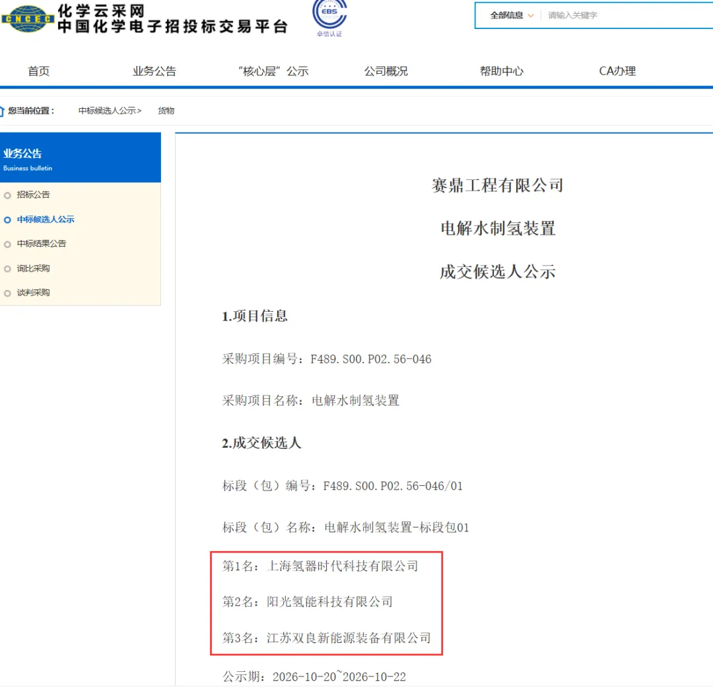Select 中标结果公告 in the sidebar
Viewport: 713px width, 687px height.
[42, 244]
